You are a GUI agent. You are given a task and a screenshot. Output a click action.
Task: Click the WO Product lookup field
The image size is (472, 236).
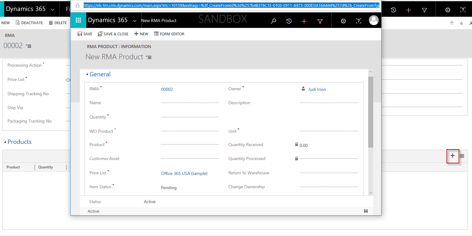point(190,131)
